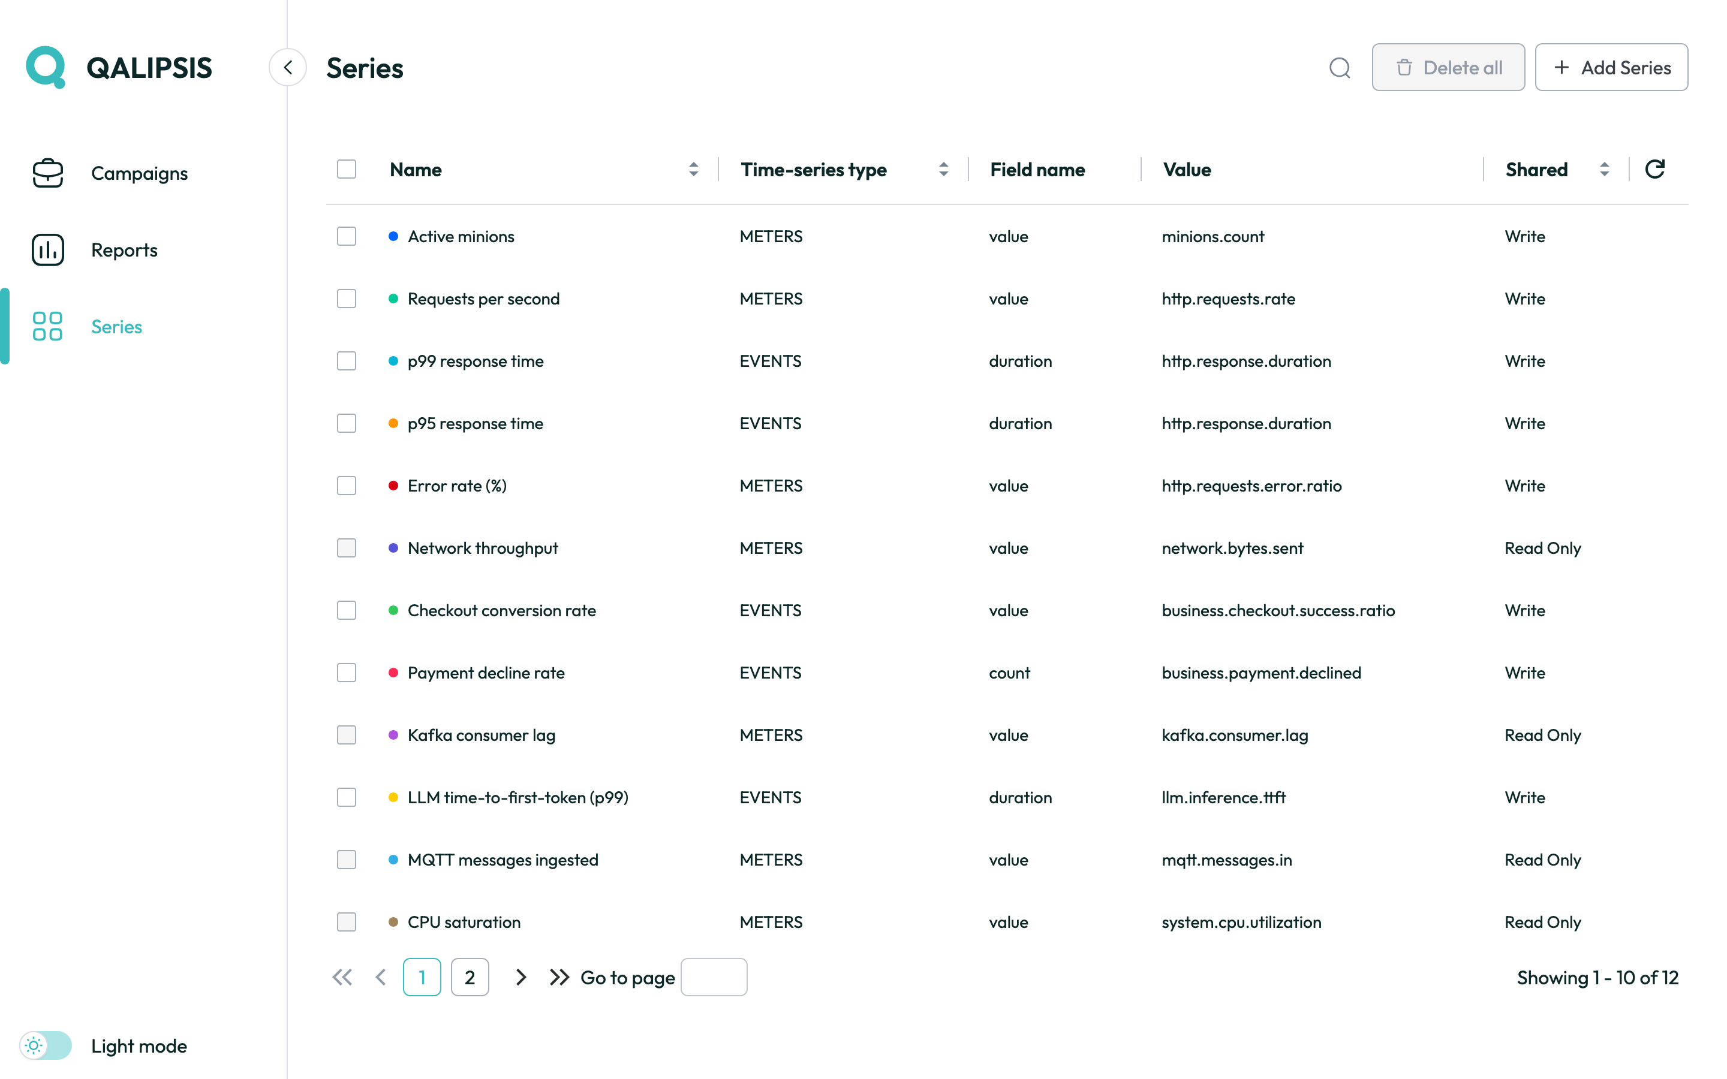This screenshot has width=1727, height=1079.
Task: Click the http.requests.rate value cell
Action: 1228,299
